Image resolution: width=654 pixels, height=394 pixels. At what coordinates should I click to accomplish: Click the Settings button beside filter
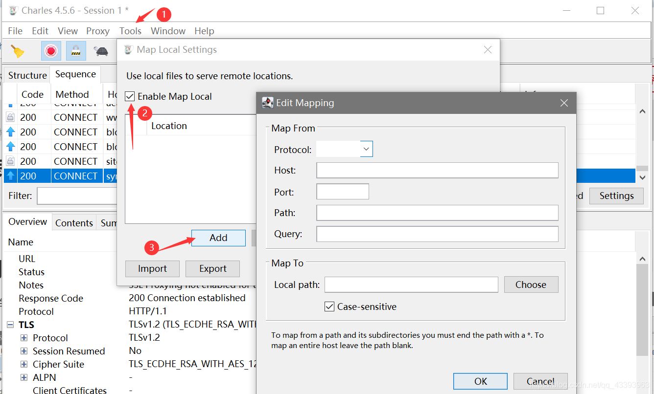click(616, 196)
